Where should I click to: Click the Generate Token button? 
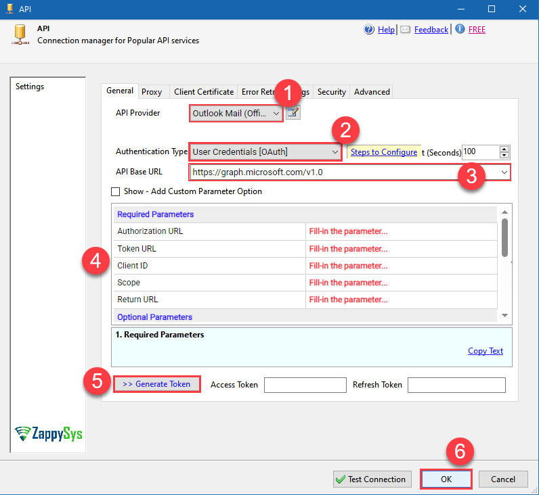coord(156,384)
